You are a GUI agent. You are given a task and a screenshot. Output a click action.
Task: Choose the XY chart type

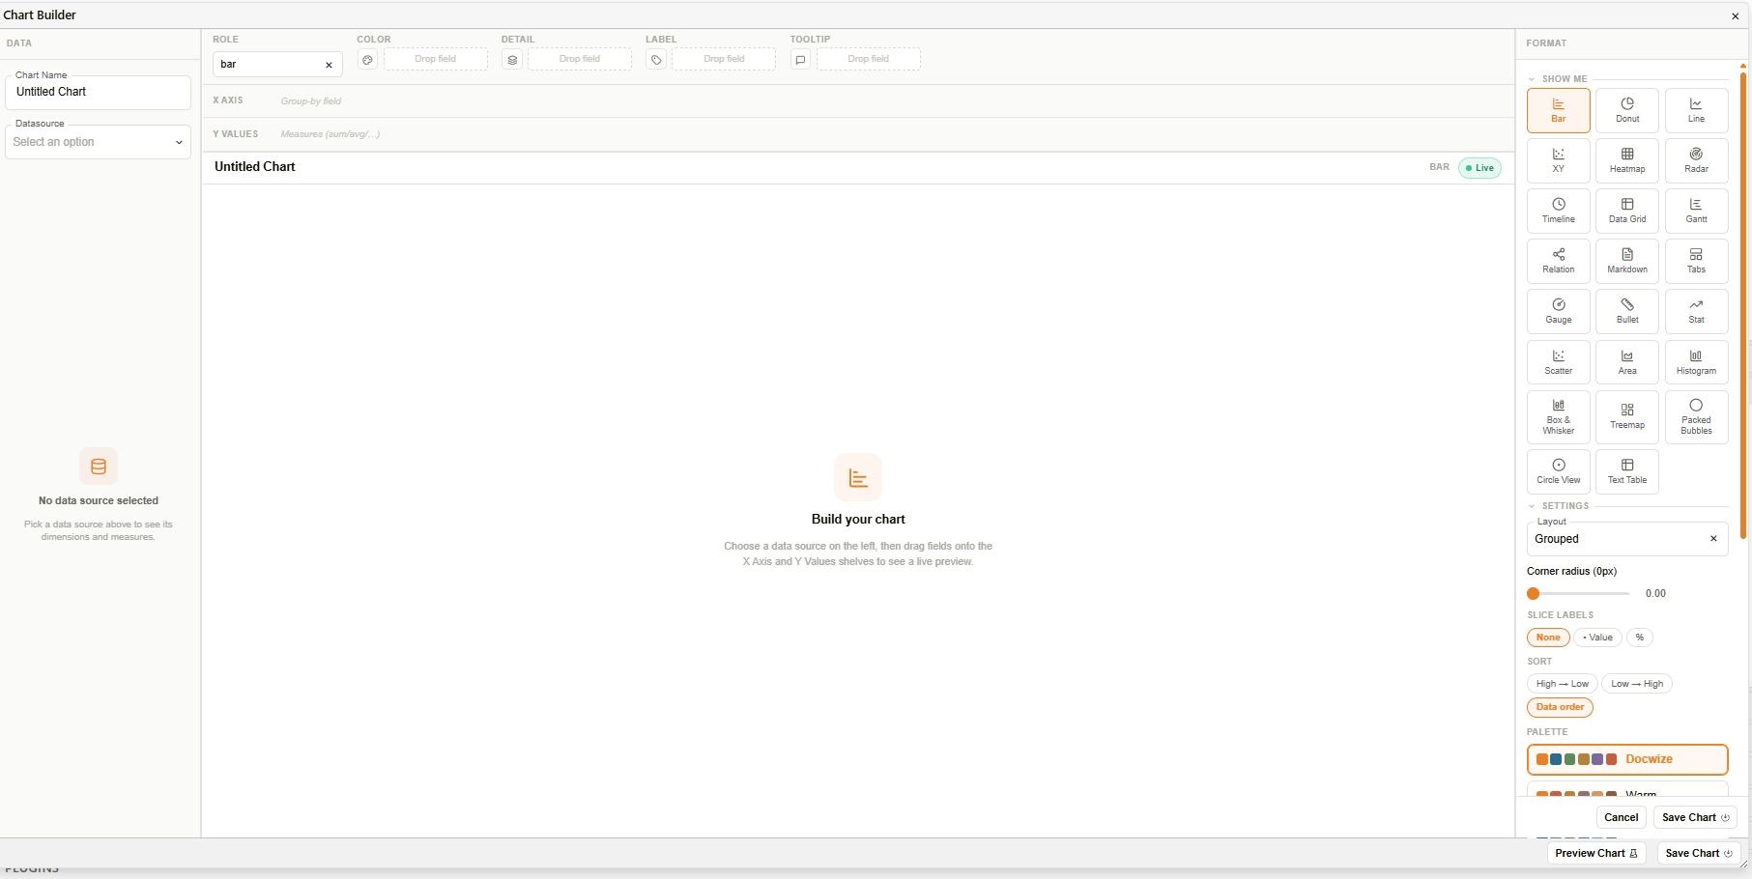click(x=1558, y=160)
